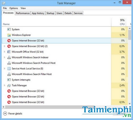
Task: Sort by the 9% CPU column header
Action: coord(119,22)
